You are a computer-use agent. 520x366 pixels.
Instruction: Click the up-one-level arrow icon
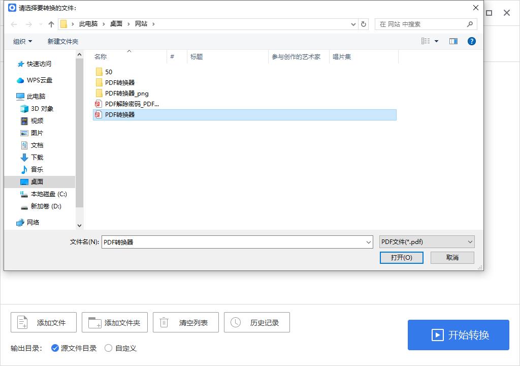pos(51,24)
